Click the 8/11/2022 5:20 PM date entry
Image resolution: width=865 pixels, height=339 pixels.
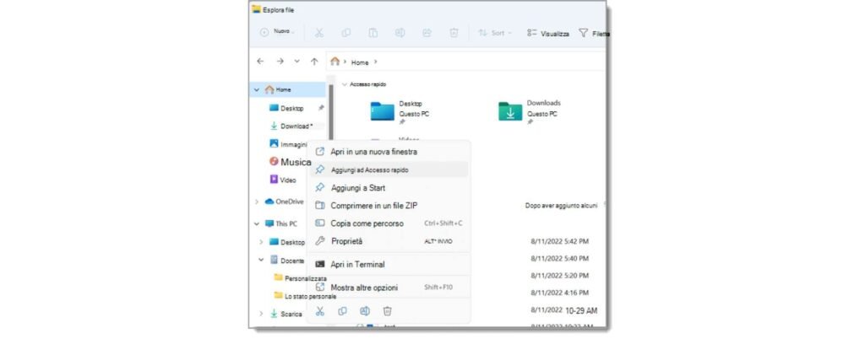[x=559, y=275]
